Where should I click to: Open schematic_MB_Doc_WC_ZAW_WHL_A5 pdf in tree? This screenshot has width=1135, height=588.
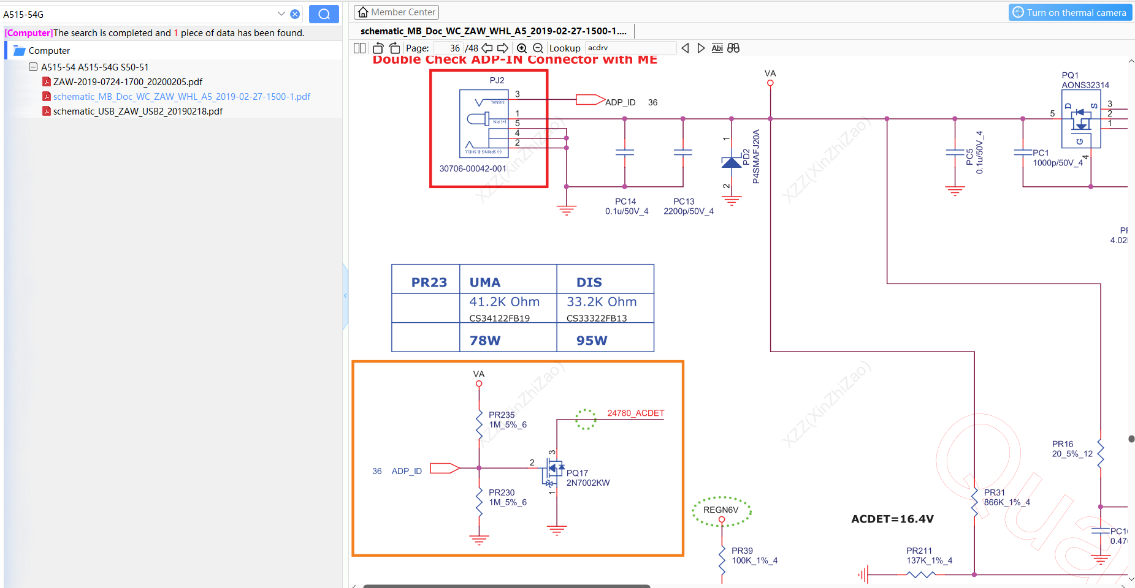[182, 97]
